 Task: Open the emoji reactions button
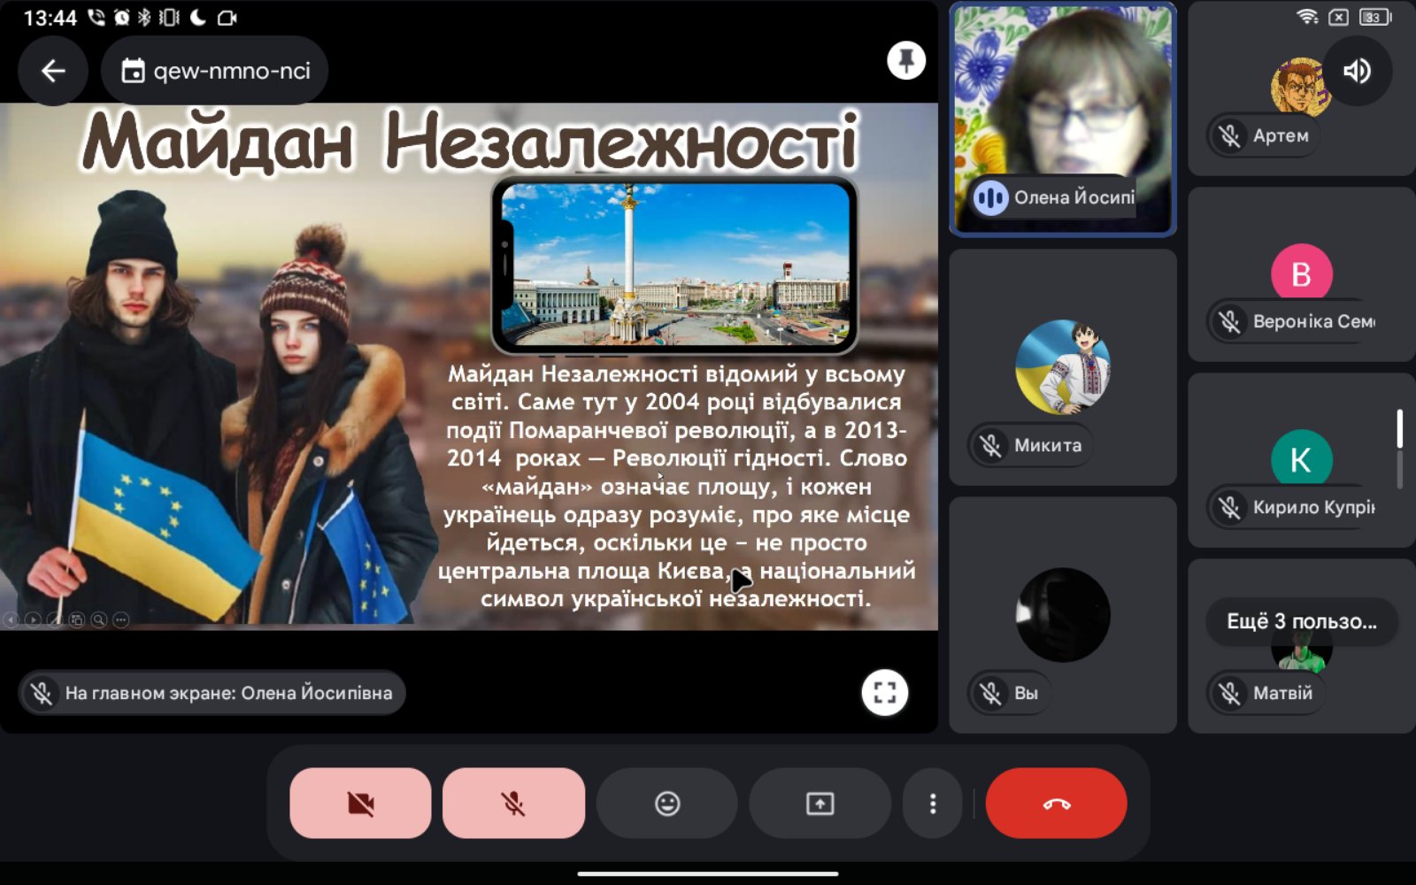pos(666,803)
